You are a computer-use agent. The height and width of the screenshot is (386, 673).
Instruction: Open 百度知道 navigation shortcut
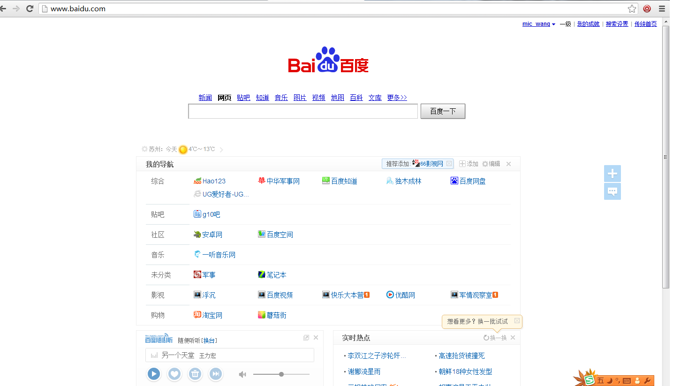[340, 181]
